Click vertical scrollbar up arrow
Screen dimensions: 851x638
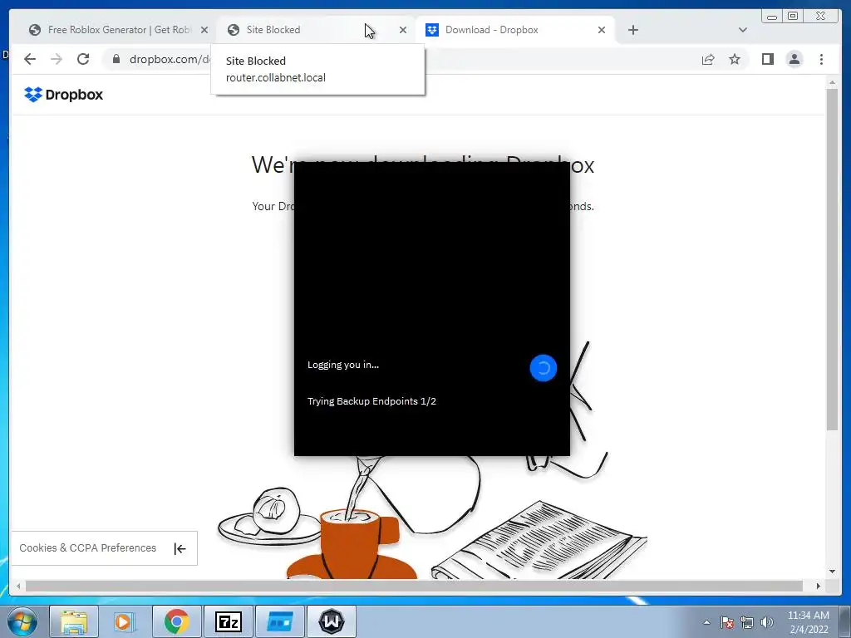pos(832,83)
